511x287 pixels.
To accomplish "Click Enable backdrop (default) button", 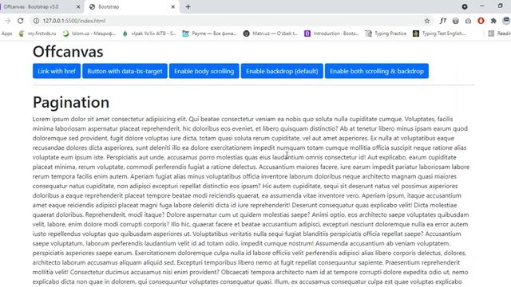I will (282, 71).
